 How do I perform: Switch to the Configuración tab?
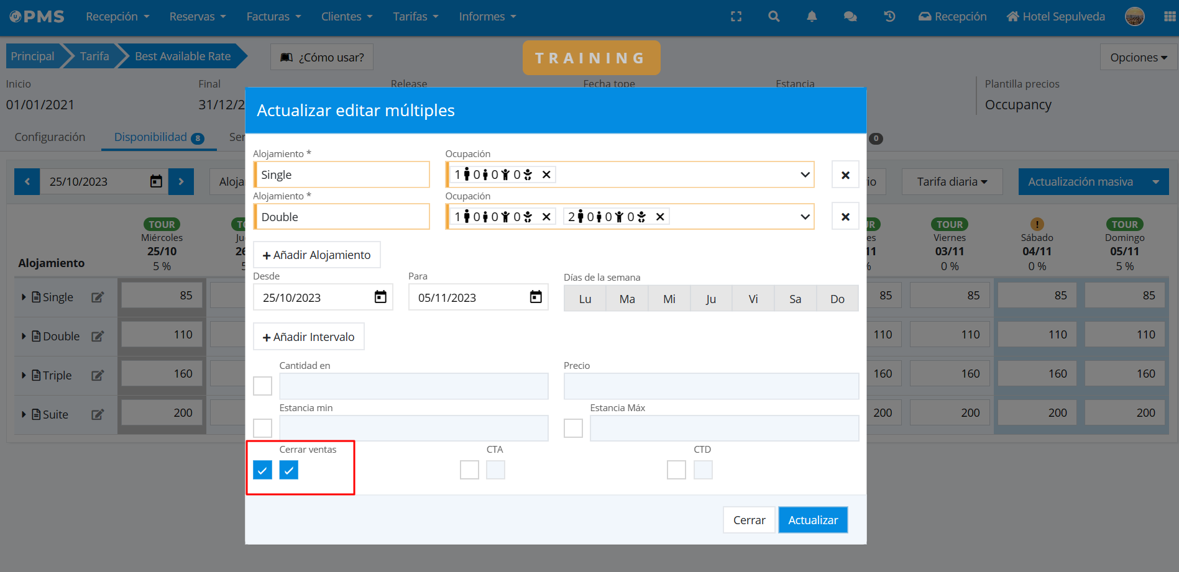50,137
